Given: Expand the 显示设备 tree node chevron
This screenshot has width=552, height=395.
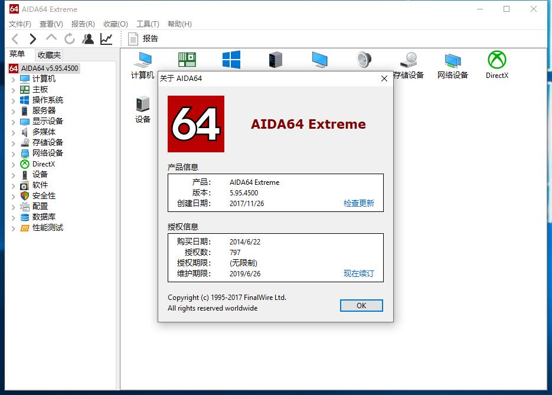Looking at the screenshot, I should (x=13, y=122).
